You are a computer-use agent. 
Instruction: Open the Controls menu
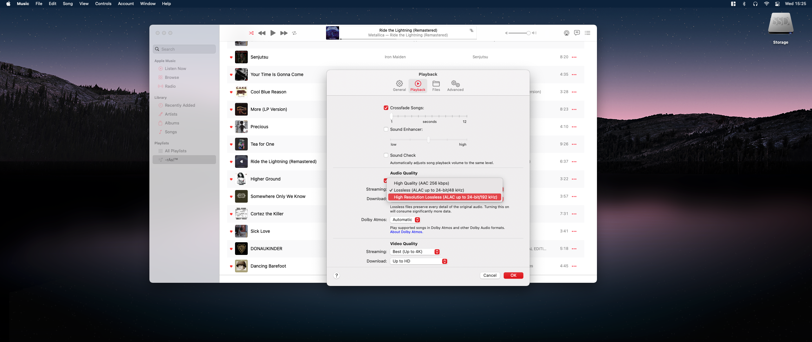click(103, 4)
